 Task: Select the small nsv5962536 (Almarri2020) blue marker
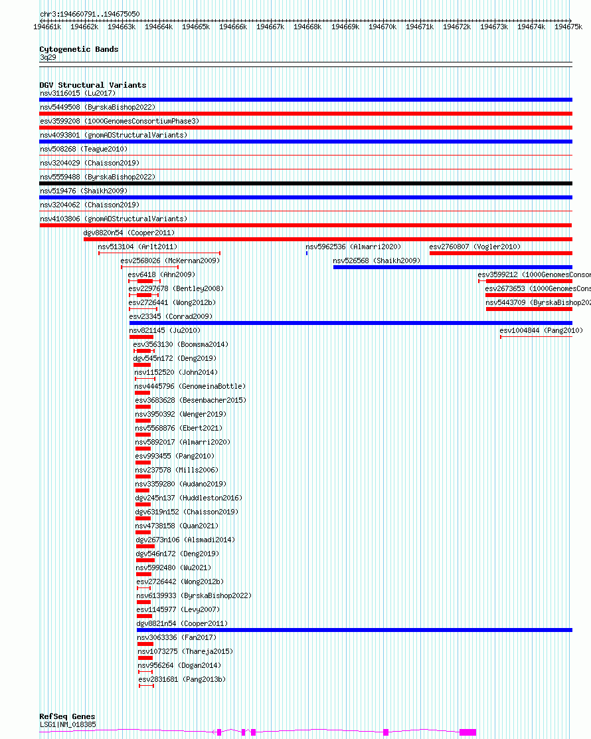coord(307,254)
